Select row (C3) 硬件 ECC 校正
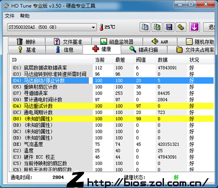Viewport: 218px width, 188px height. 112,157
